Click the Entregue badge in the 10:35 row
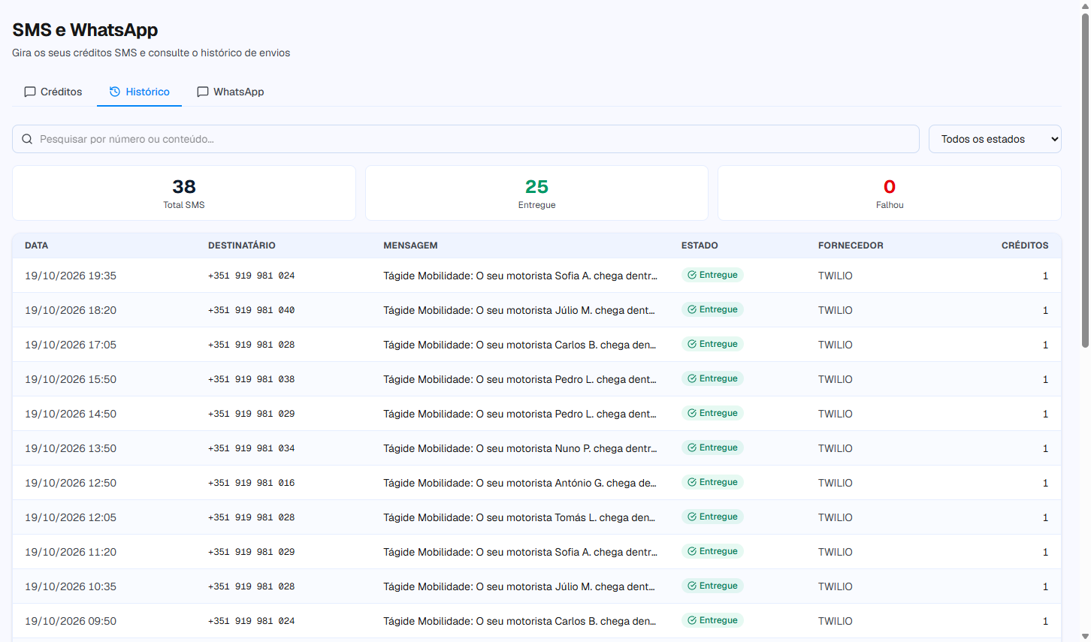The image size is (1091, 642). point(712,586)
